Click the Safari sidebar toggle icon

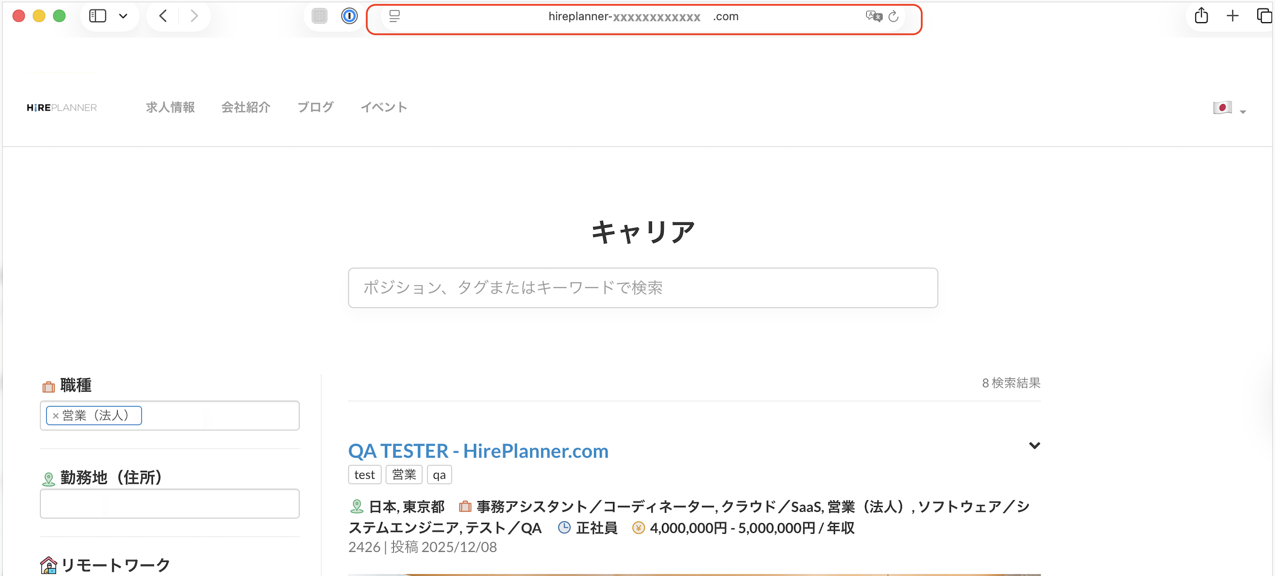pos(97,16)
